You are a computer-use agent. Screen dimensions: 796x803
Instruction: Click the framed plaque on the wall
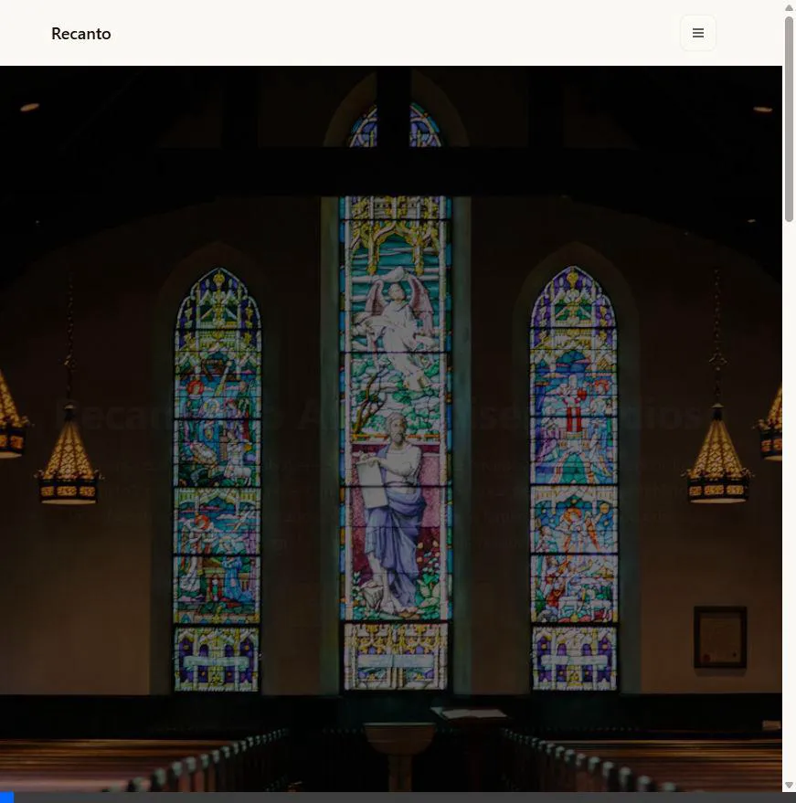719,637
